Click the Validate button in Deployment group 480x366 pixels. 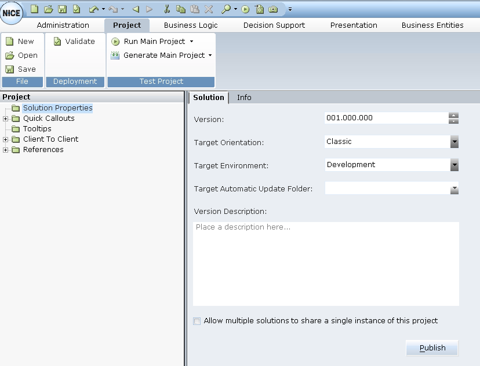(75, 41)
